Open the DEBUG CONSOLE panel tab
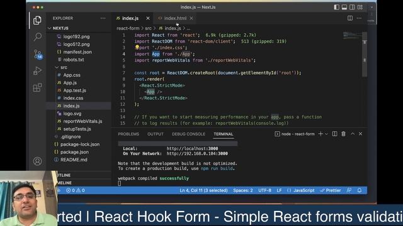The width and height of the screenshot is (403, 226). click(189, 134)
